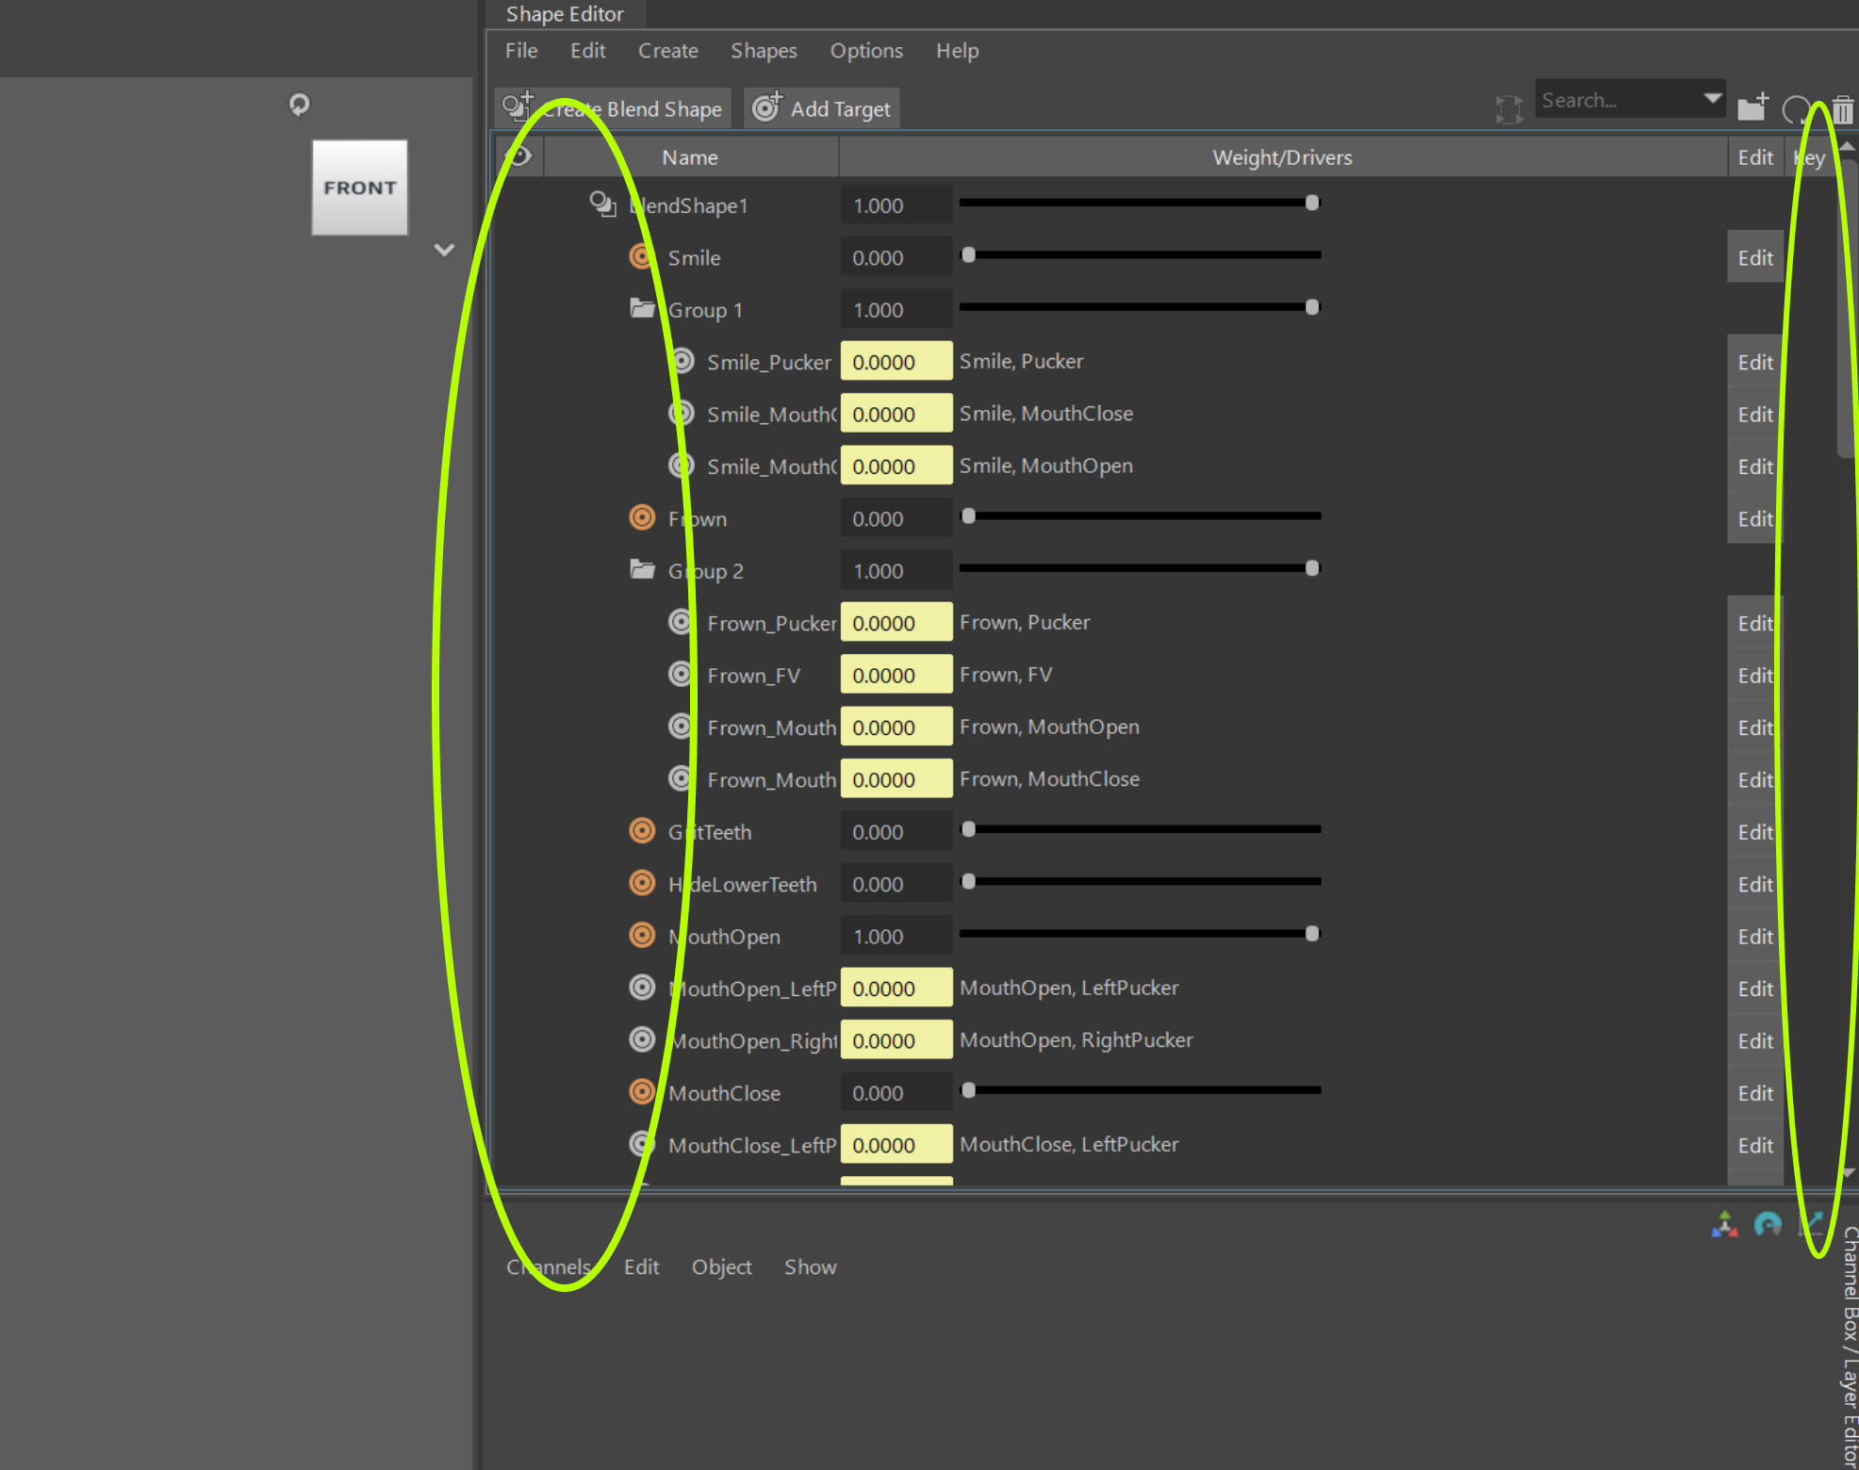Click the eye visibility column header icon
1859x1470 pixels.
pos(520,155)
